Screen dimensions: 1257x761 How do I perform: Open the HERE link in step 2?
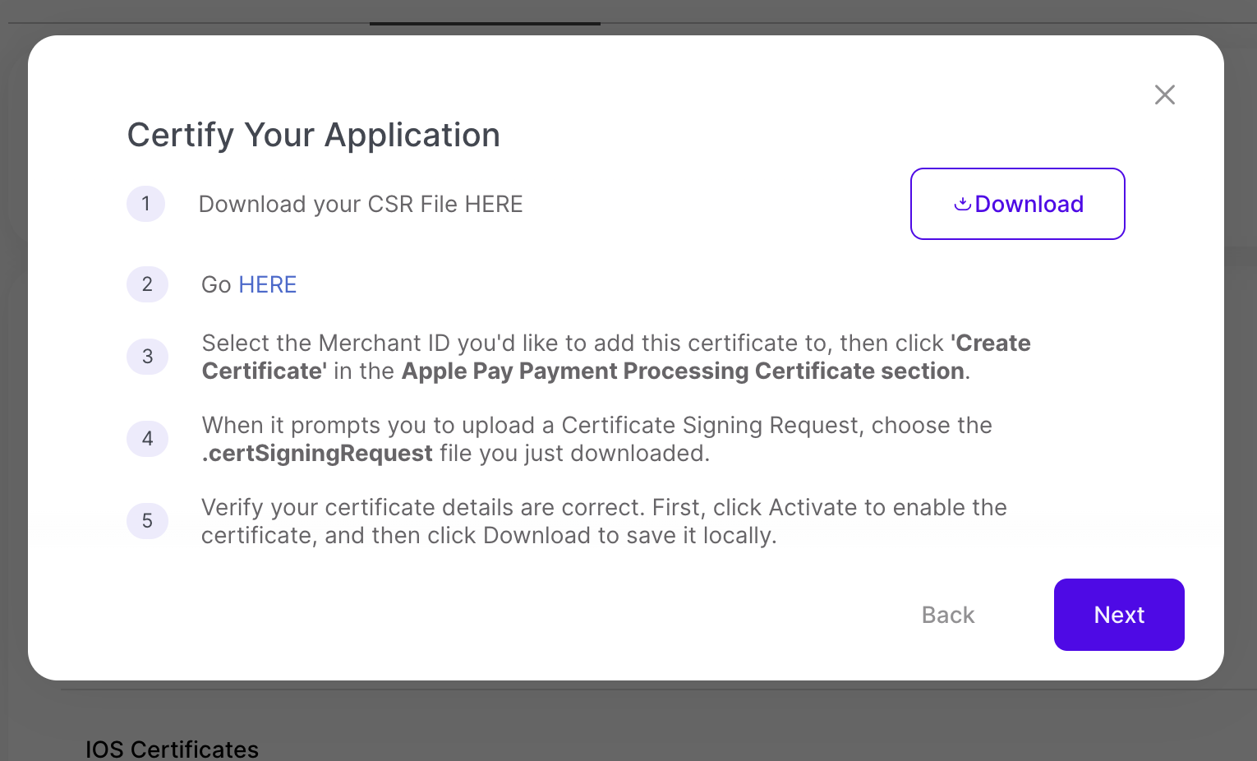(x=267, y=284)
